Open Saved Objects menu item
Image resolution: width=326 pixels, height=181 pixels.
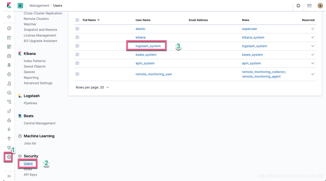pos(35,66)
